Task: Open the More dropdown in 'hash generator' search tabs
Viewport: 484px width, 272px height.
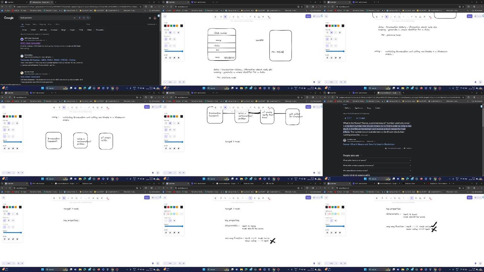Action: (57, 24)
